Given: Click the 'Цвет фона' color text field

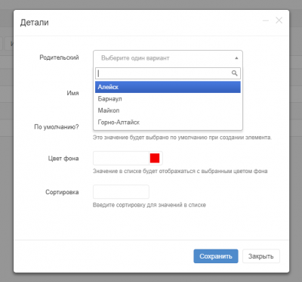Looking at the screenshot, I should tap(121, 158).
